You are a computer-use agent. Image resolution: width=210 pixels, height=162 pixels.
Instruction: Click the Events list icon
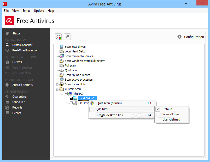[x=7, y=113]
